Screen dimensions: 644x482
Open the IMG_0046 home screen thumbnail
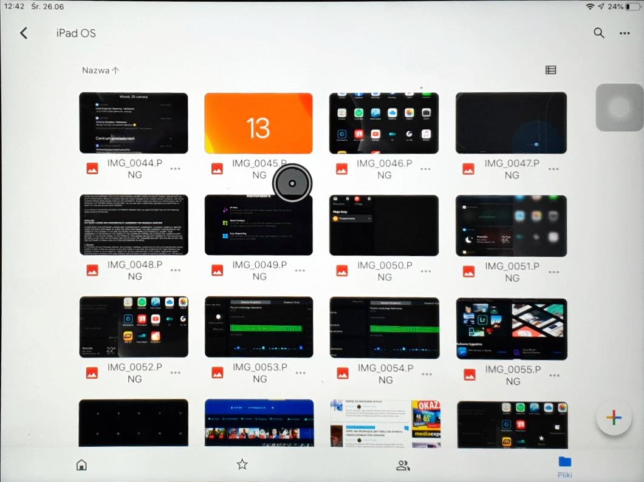384,123
